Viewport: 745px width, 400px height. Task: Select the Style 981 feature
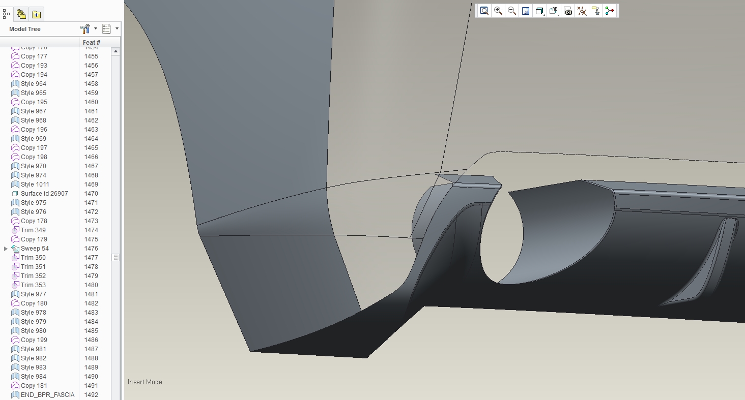(x=34, y=349)
